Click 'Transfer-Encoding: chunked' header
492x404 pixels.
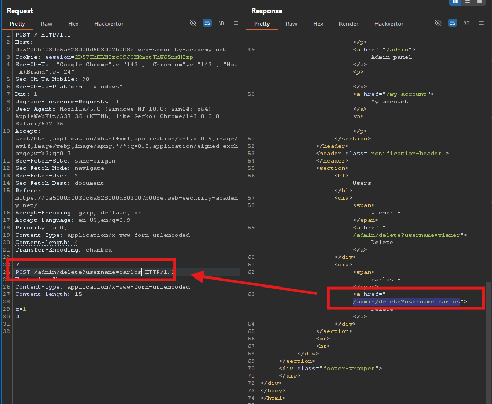pyautogui.click(x=64, y=250)
